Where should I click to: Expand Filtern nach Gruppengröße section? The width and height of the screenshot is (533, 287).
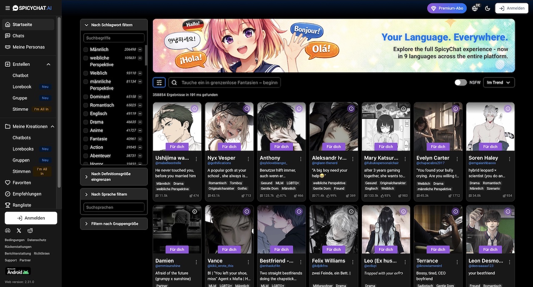(x=114, y=224)
